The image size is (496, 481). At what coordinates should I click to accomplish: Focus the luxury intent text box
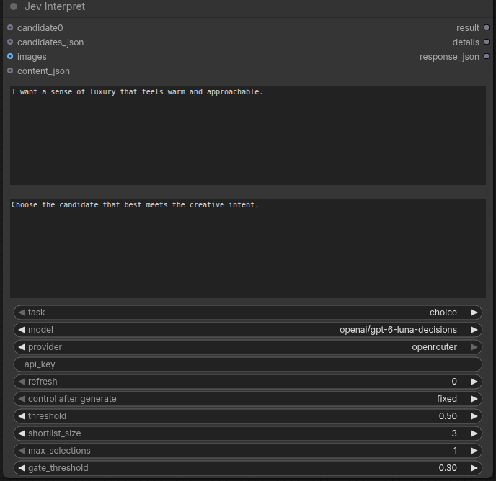248,135
